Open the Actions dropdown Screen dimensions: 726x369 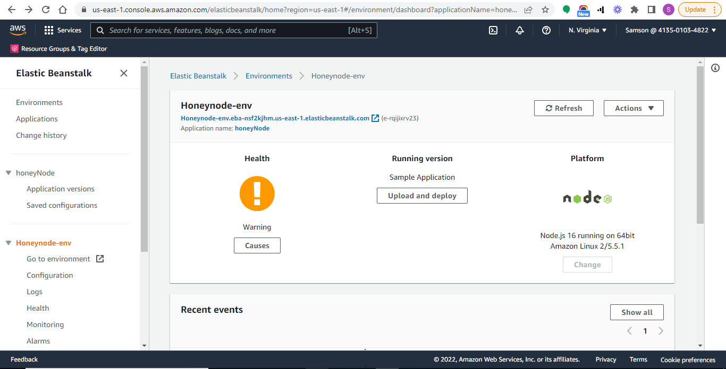pos(633,108)
